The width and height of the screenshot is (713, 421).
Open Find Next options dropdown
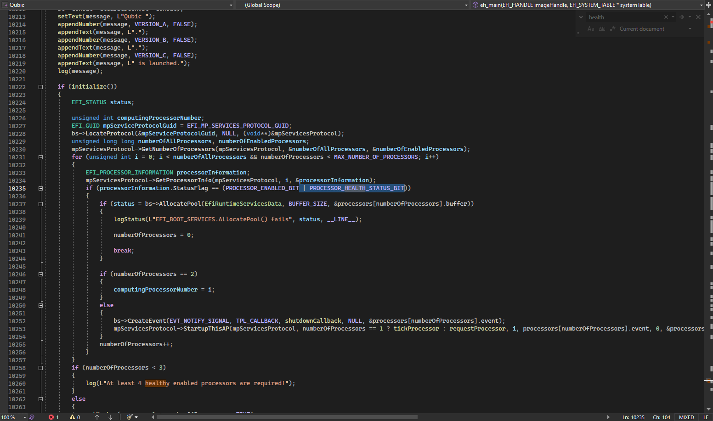click(690, 17)
